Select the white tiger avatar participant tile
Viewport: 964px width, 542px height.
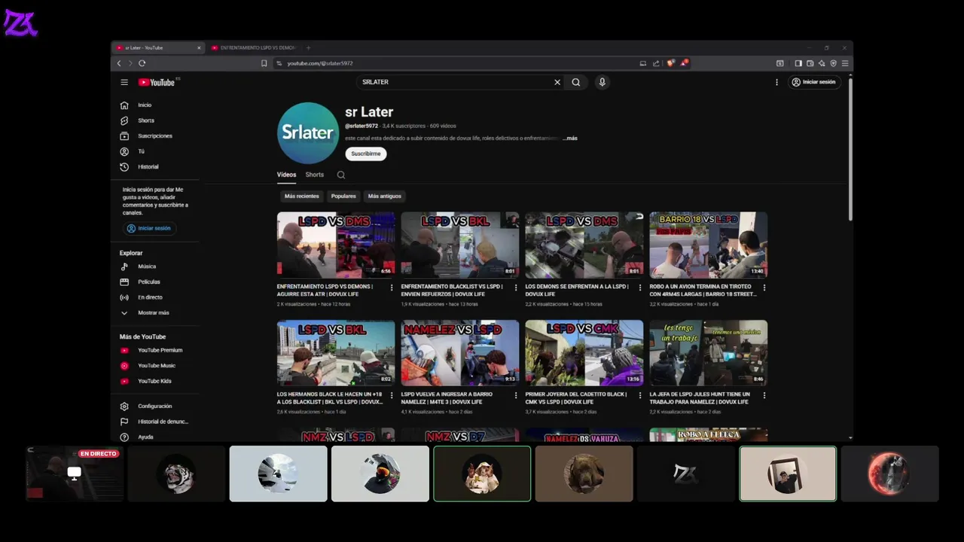pyautogui.click(x=177, y=473)
